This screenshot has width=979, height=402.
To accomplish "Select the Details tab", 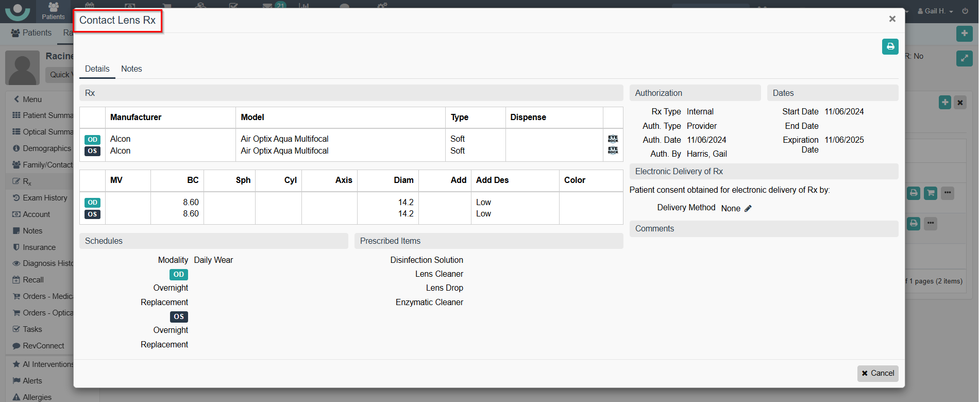I will coord(97,69).
